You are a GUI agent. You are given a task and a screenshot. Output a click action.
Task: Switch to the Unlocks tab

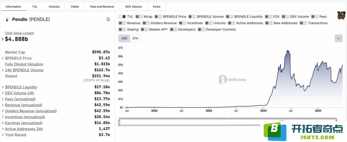pos(54,7)
